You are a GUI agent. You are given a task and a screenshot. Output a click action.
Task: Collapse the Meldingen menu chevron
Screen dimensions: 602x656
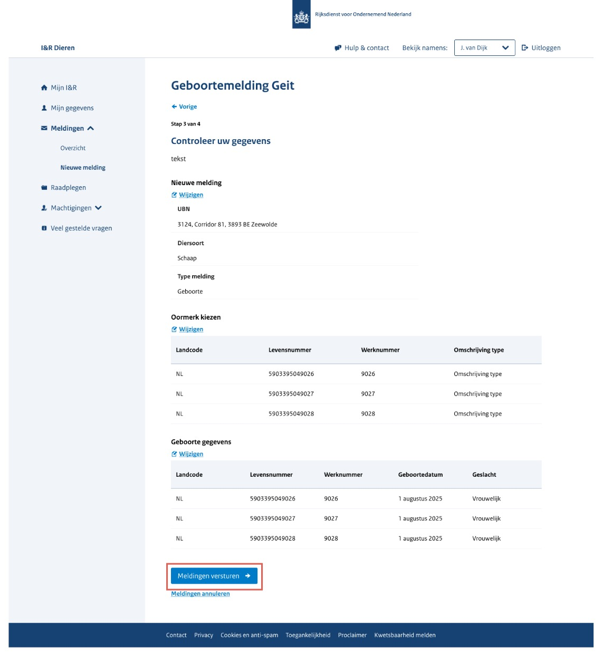click(x=91, y=128)
